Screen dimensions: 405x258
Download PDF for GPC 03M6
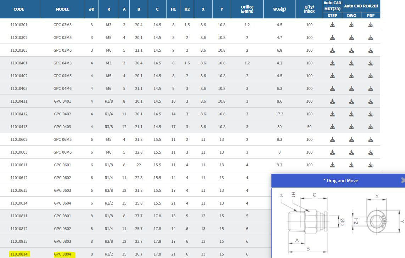[371, 50]
